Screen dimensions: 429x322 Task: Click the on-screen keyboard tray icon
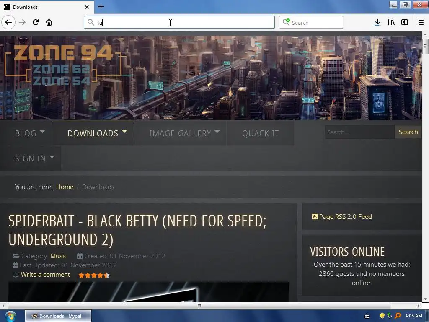[x=367, y=316]
